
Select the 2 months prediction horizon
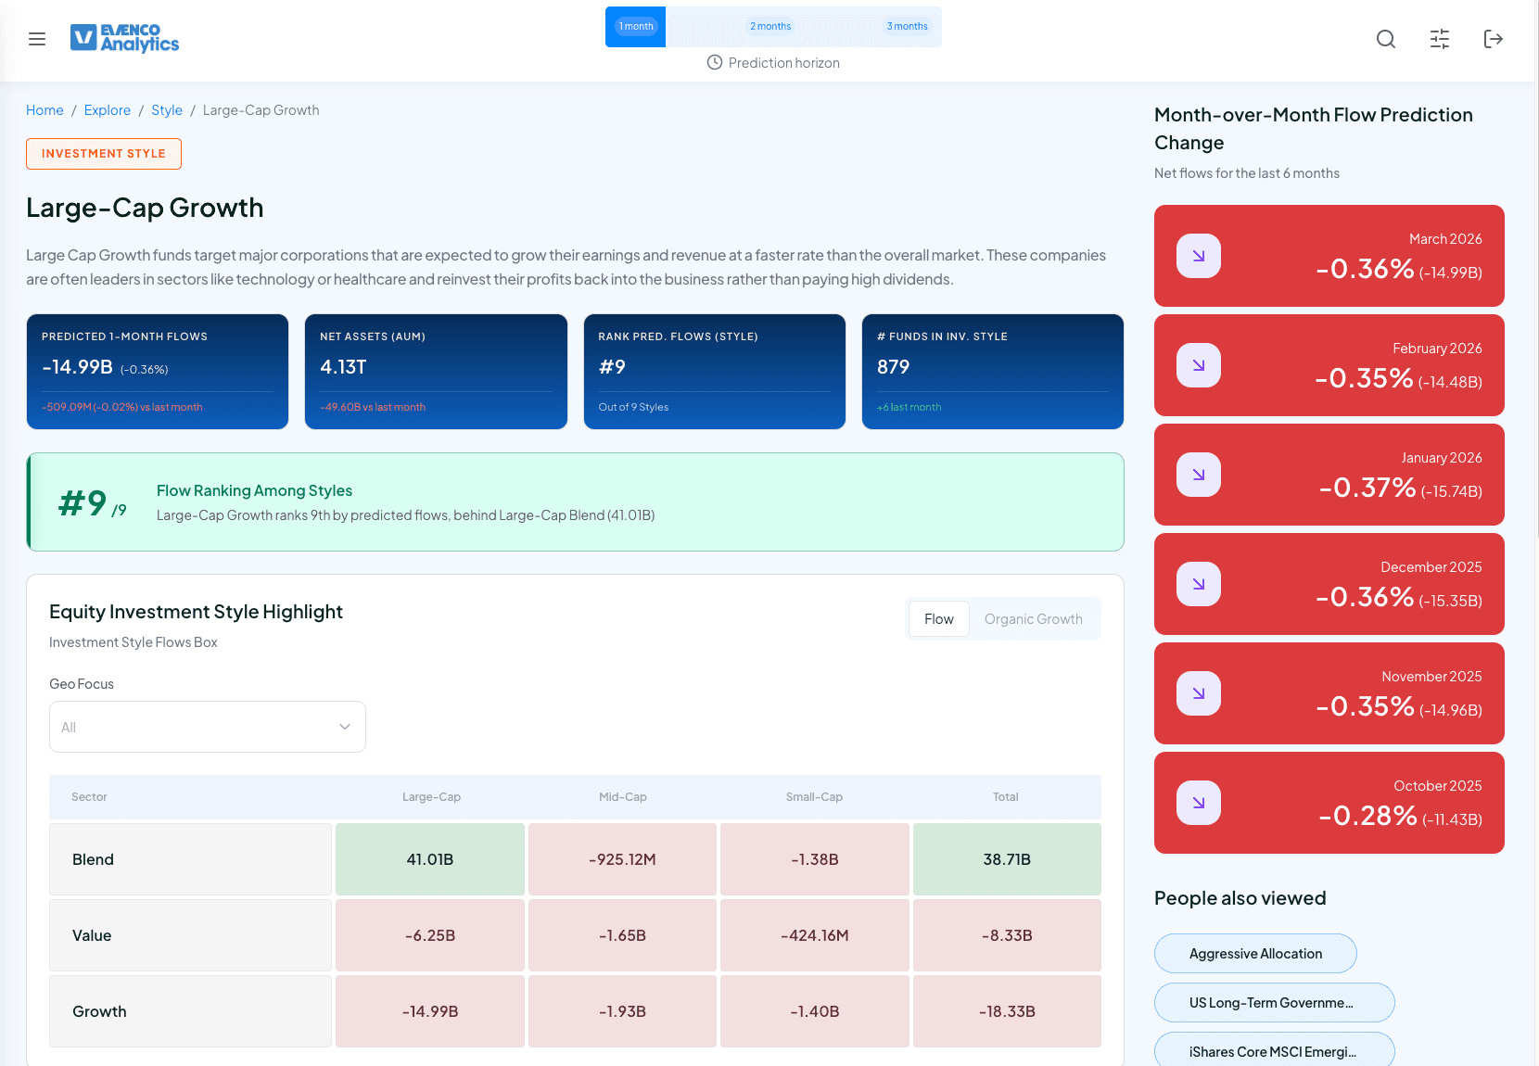coord(770,27)
